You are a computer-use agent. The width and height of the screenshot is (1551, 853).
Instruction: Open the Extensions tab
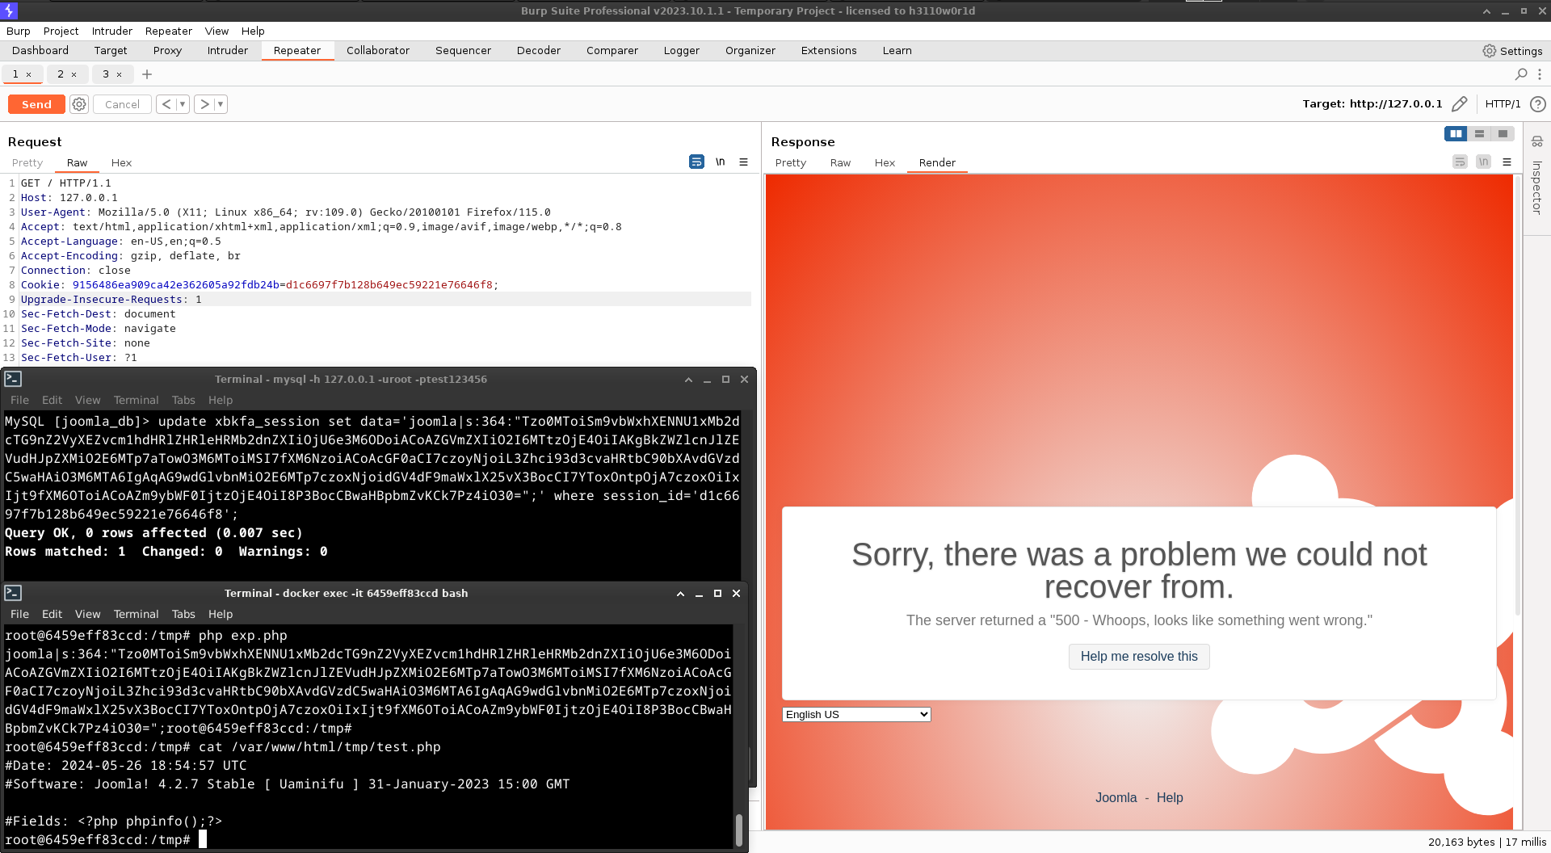coord(829,50)
